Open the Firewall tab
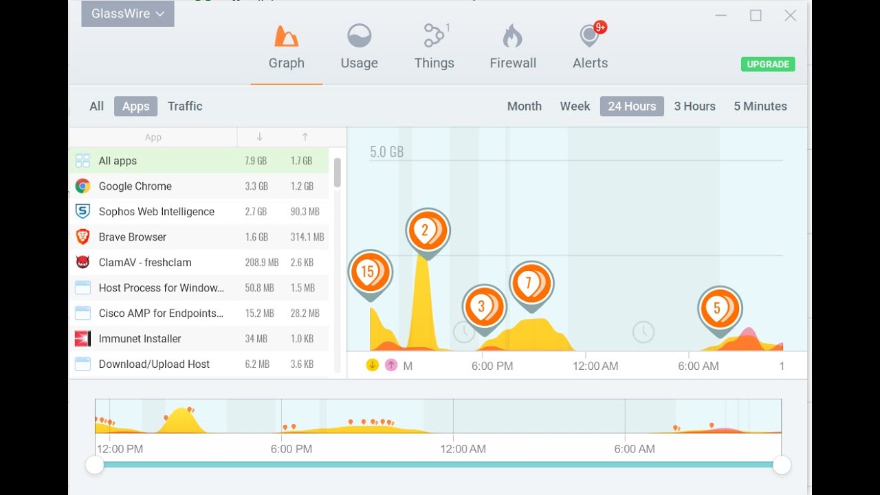The width and height of the screenshot is (880, 495). (x=513, y=47)
